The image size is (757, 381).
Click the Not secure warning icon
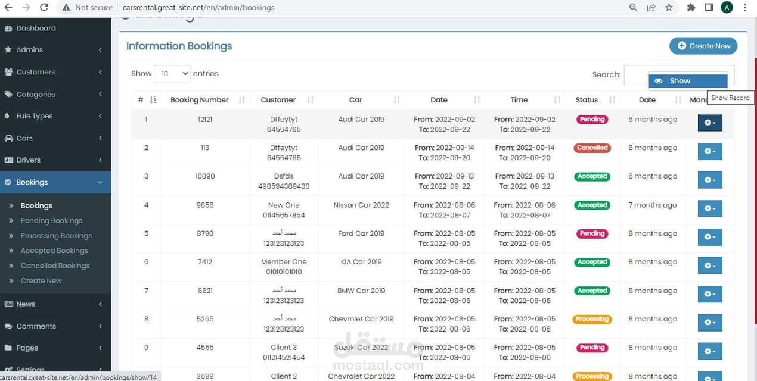point(66,7)
